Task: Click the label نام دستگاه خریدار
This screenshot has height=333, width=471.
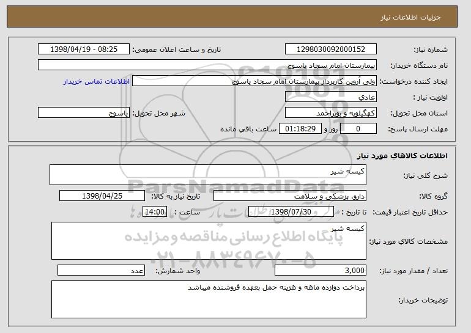Action: [x=419, y=66]
